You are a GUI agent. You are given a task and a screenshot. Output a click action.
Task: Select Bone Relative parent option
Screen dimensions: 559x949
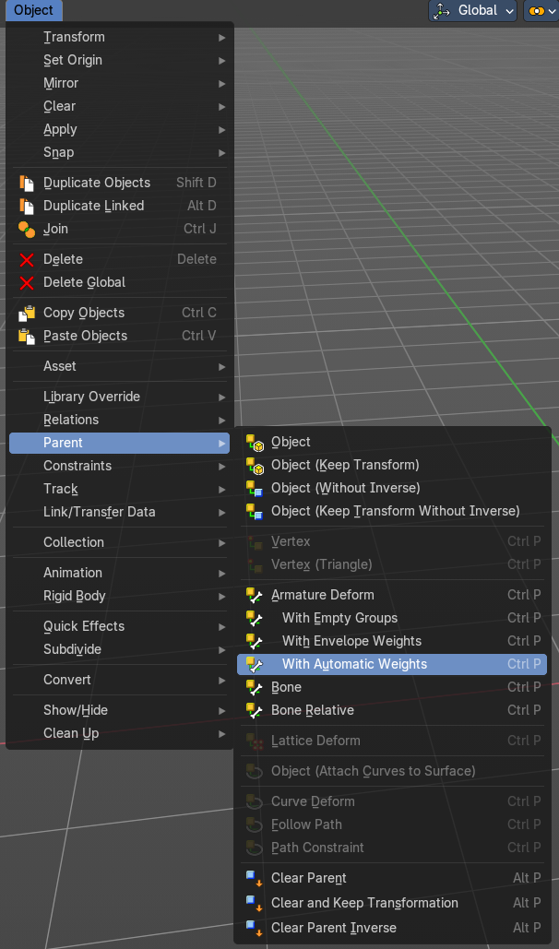tap(392, 710)
